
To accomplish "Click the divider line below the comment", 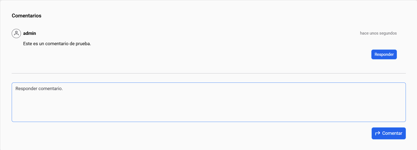I will 208,73.
